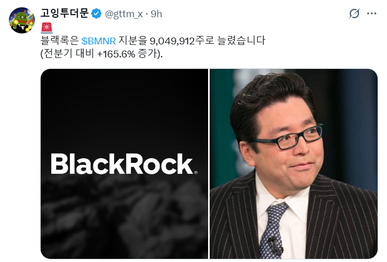Click the registered trademark mark after BlackRock

pos(196,172)
